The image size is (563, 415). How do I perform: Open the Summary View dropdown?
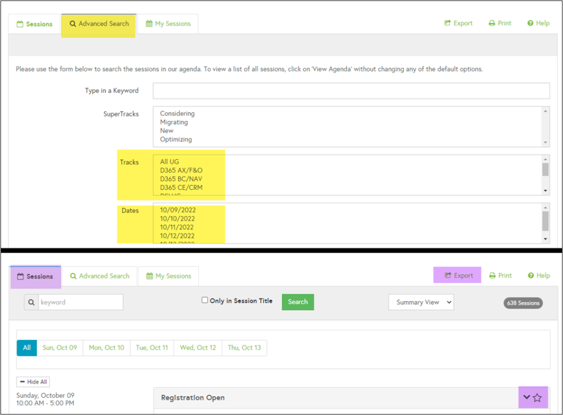click(421, 302)
